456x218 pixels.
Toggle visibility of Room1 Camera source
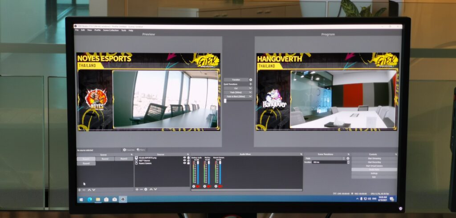[184, 163]
